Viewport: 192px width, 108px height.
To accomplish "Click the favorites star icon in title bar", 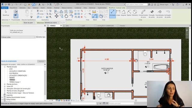I will point(155,4).
